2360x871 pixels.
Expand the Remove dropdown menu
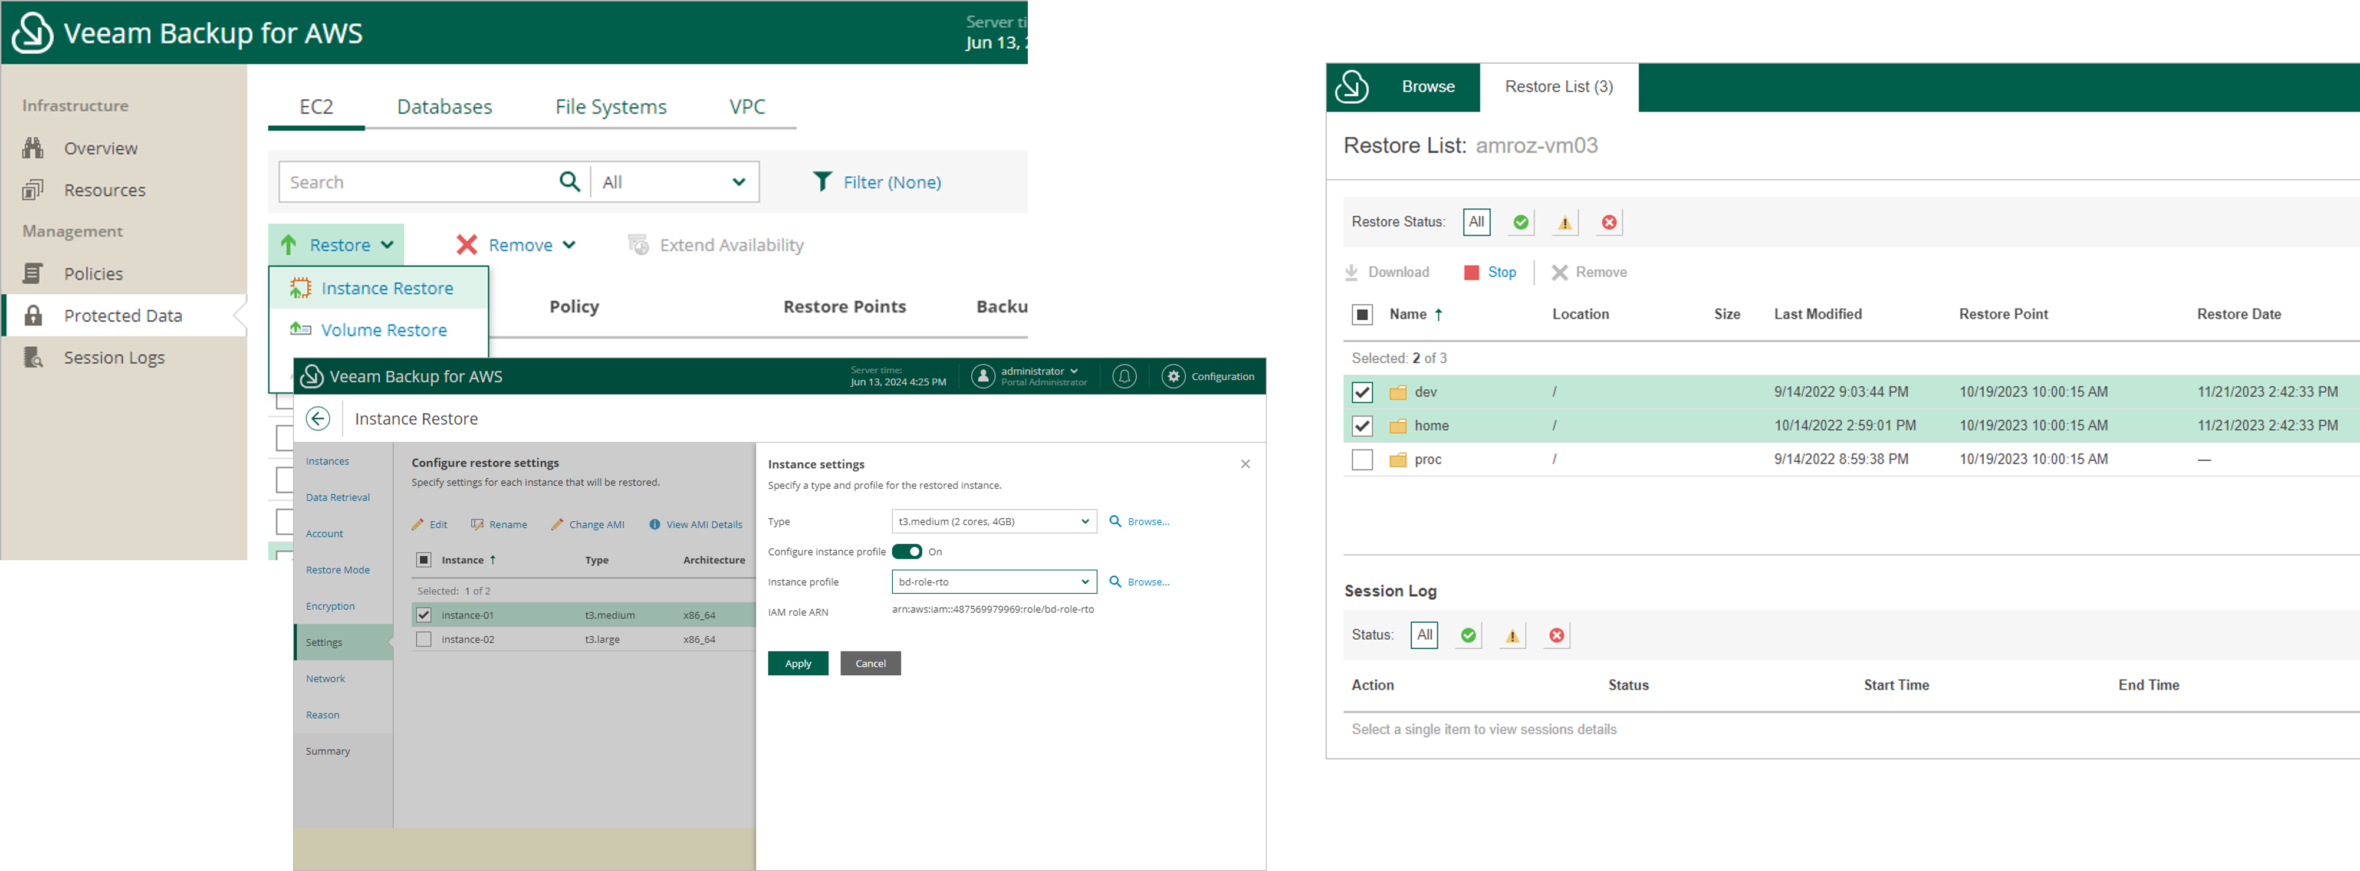516,245
